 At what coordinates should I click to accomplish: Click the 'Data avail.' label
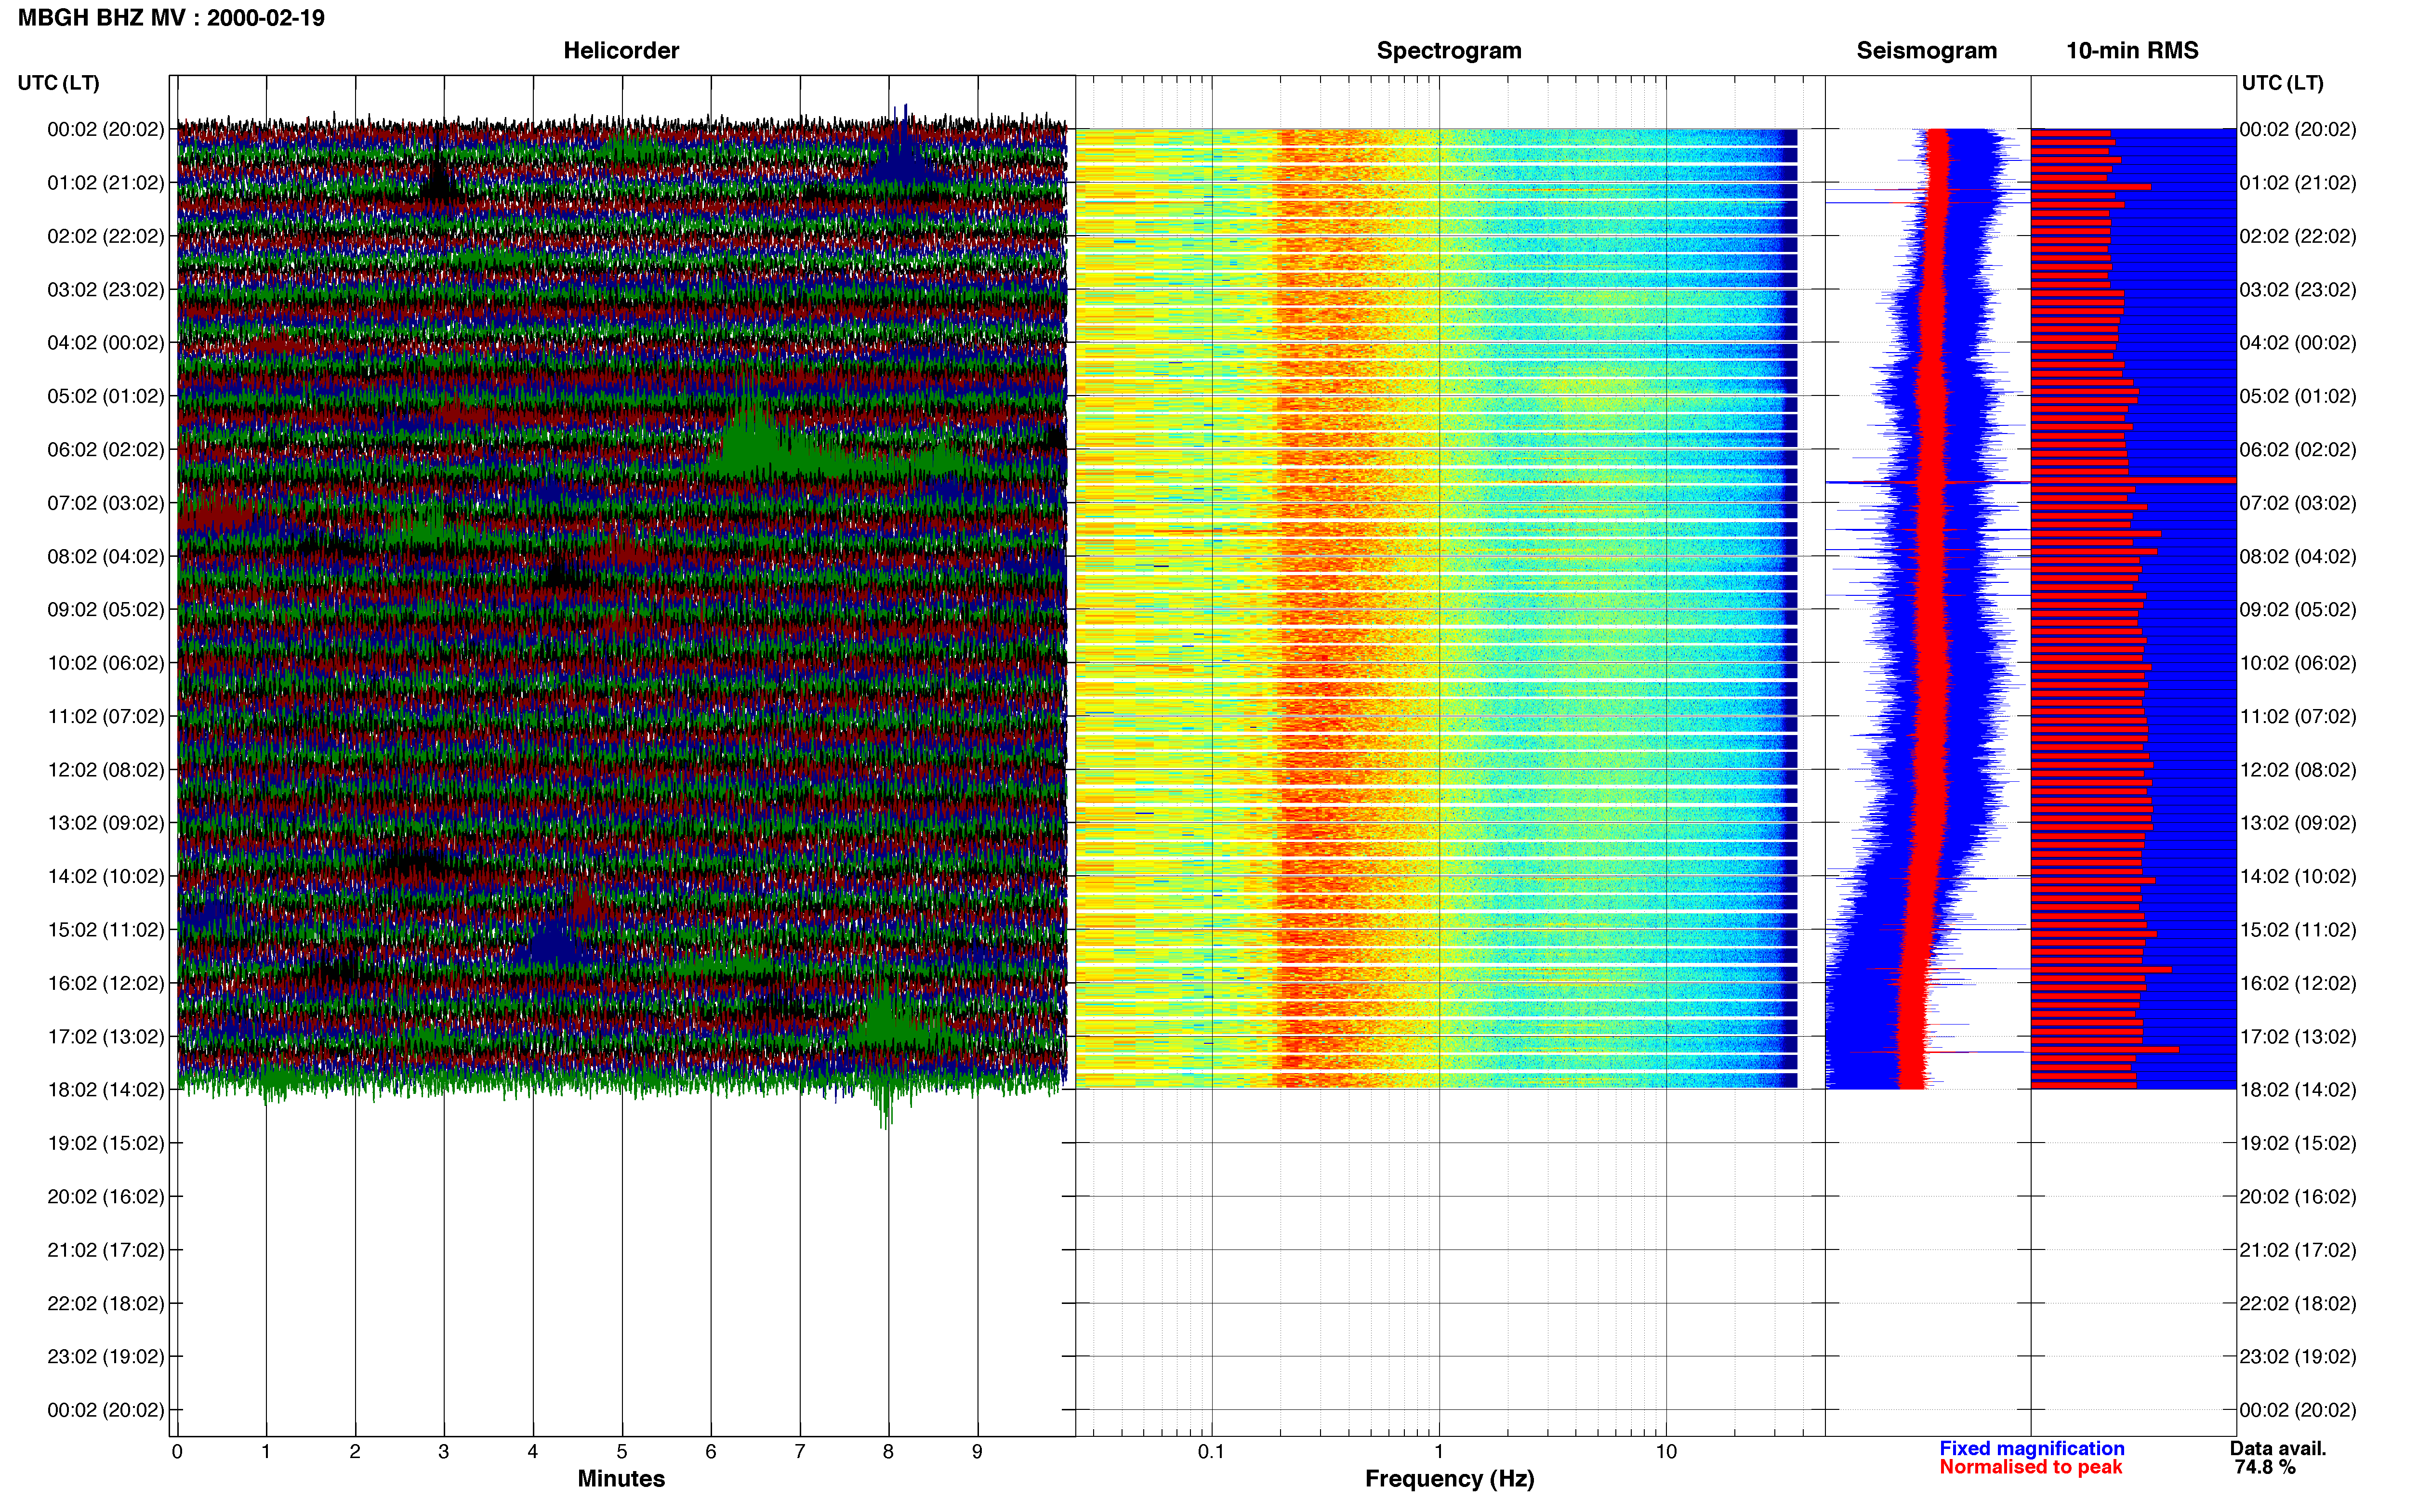click(2278, 1448)
